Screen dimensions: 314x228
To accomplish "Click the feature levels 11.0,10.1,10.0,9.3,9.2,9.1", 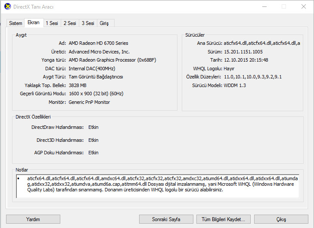I will (x=253, y=77).
